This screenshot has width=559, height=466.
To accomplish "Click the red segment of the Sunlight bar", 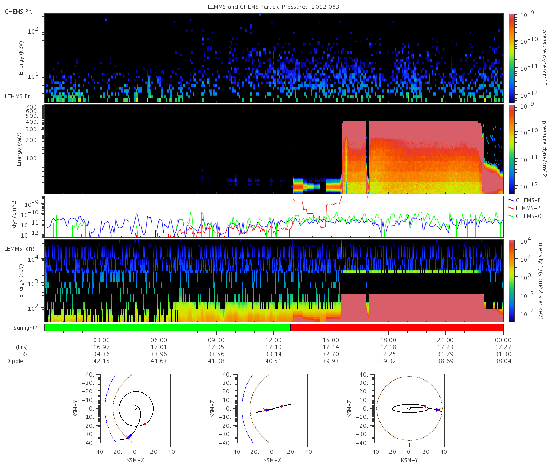I will point(396,328).
